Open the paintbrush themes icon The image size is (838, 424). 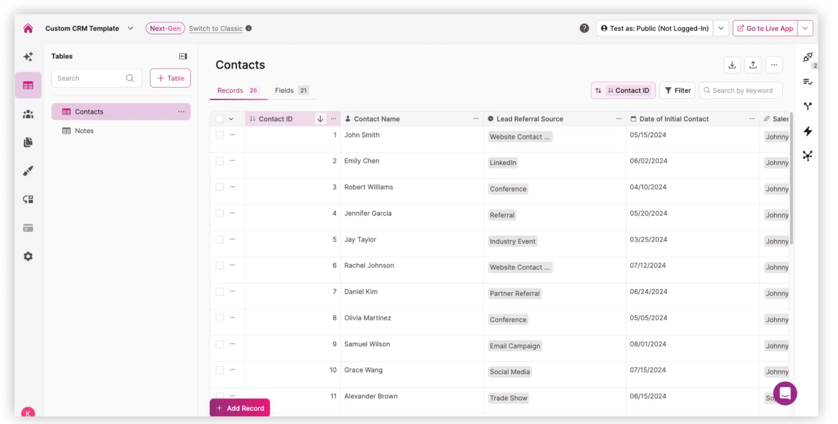tap(28, 171)
